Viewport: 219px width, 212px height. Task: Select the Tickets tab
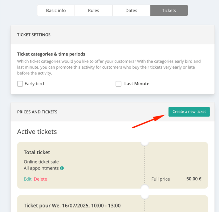(169, 11)
